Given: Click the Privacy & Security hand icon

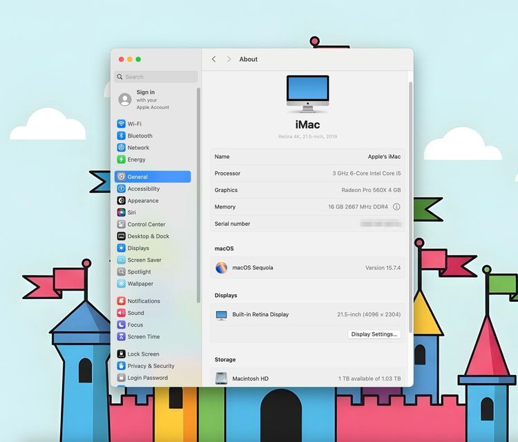Looking at the screenshot, I should pyautogui.click(x=122, y=366).
